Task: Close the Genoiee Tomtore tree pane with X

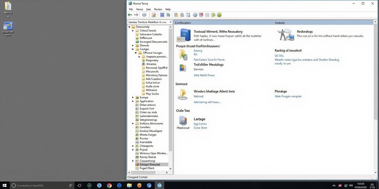Action: tap(170, 22)
